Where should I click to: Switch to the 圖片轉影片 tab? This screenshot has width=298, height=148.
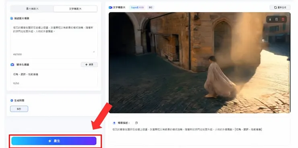[32, 9]
